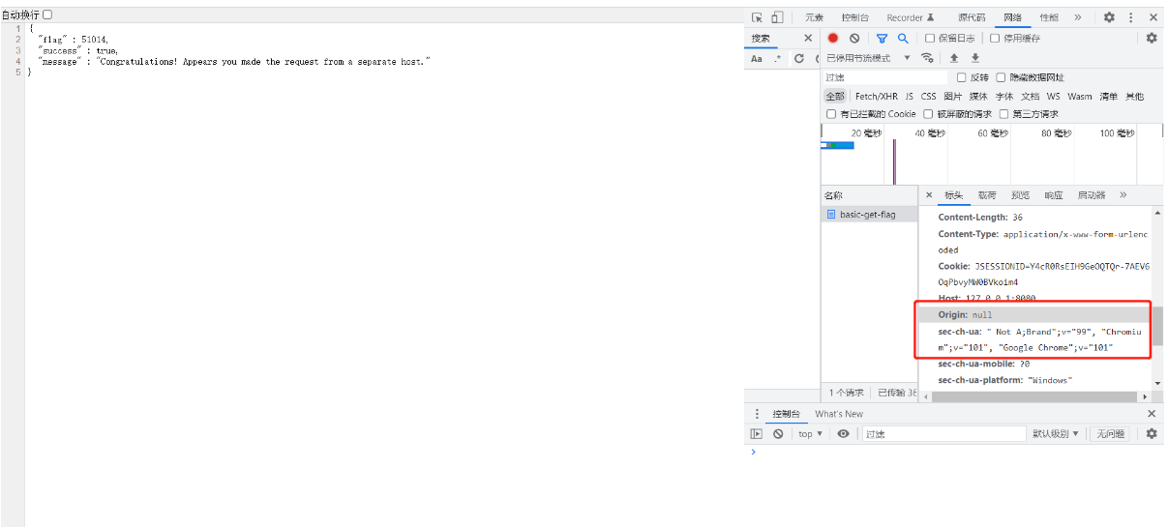Viewport: 1168px width, 527px height.
Task: Filter requests by JS type
Action: tap(909, 96)
